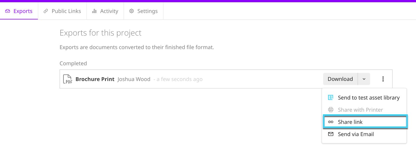Select Share link from the menu

365,122
